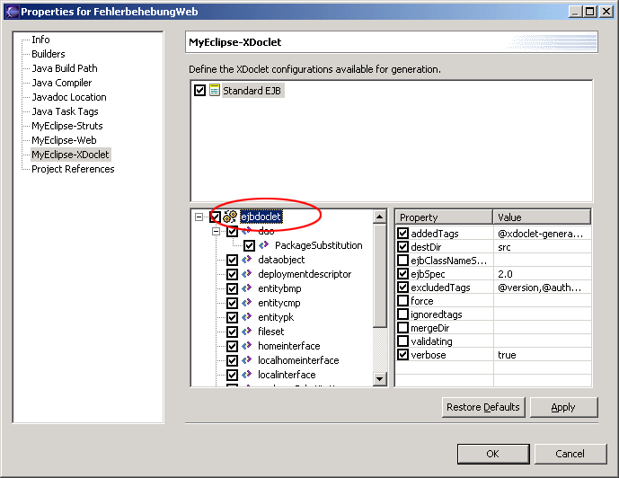
Task: Collapse the dao subtask node
Action: (x=216, y=231)
